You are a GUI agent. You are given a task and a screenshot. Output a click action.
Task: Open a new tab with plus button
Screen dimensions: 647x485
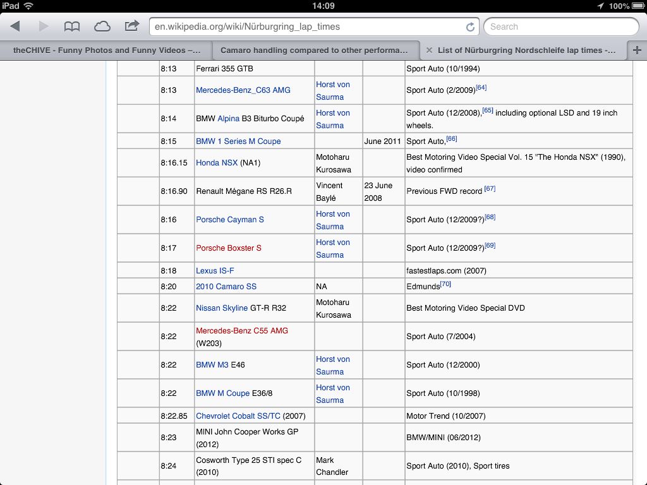pos(636,51)
